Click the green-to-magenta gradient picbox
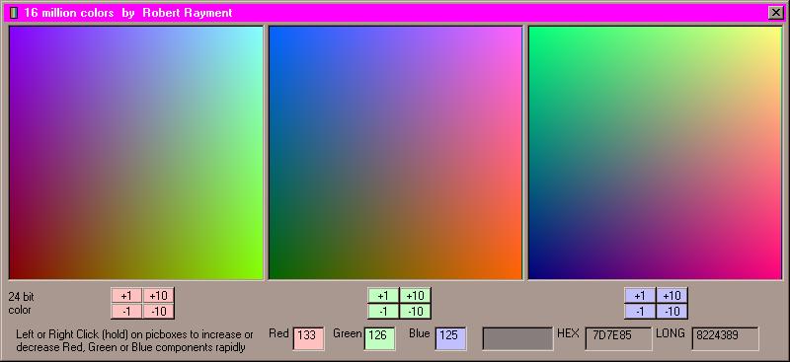This screenshot has height=362, width=790. click(x=655, y=153)
